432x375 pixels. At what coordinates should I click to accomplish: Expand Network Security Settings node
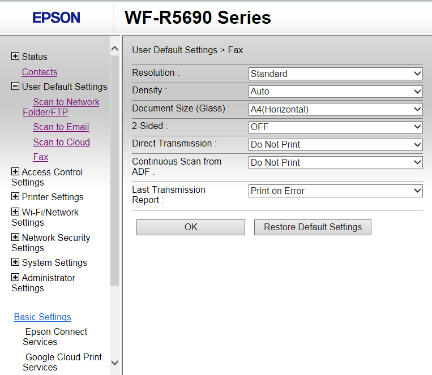(15, 237)
